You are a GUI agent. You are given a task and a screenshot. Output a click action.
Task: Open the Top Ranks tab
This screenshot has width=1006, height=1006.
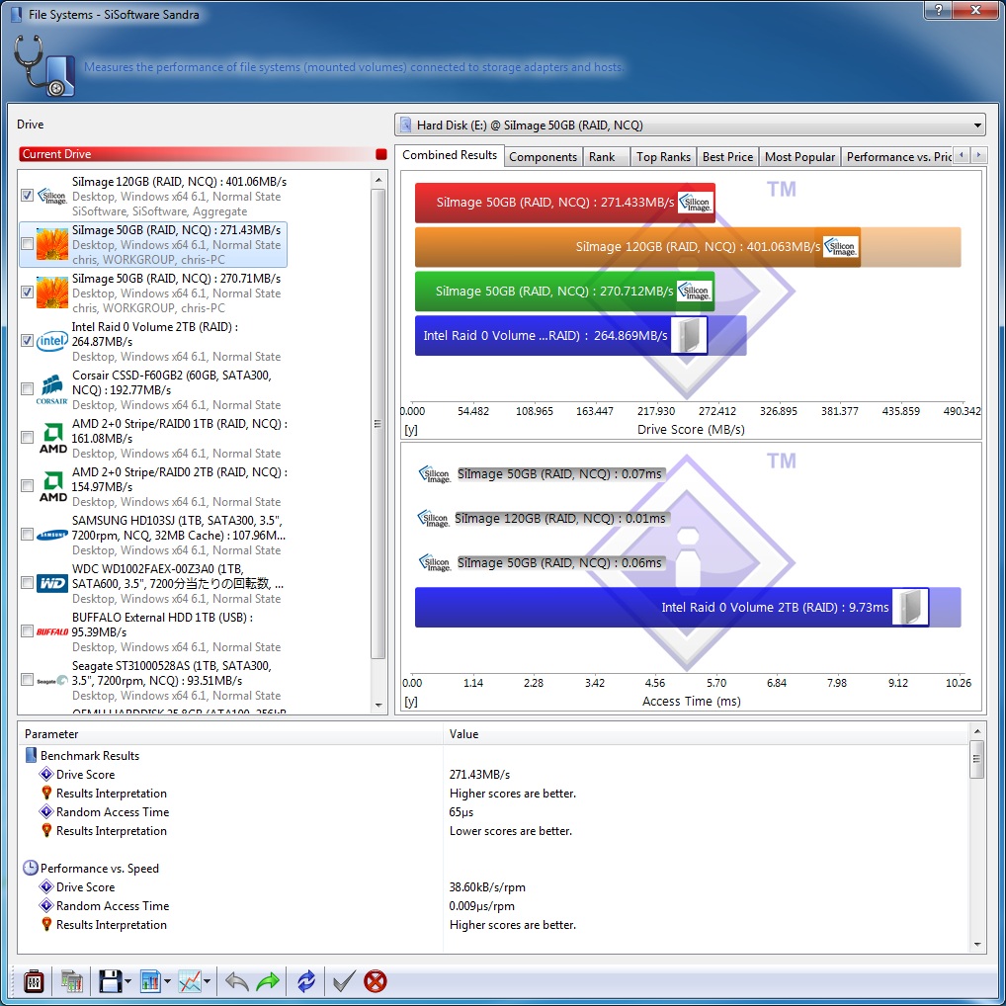(x=663, y=157)
